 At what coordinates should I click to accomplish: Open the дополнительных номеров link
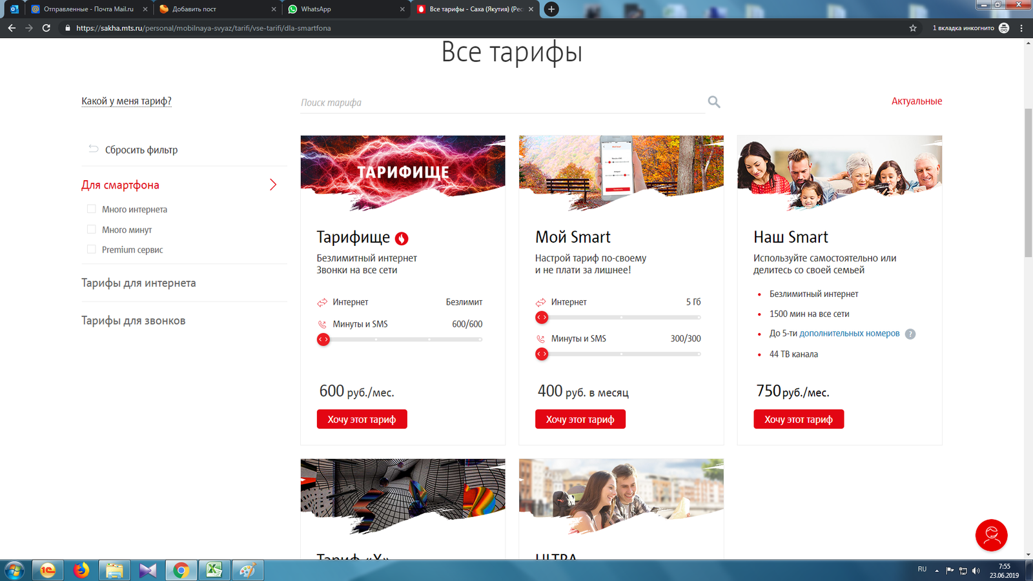(x=849, y=333)
